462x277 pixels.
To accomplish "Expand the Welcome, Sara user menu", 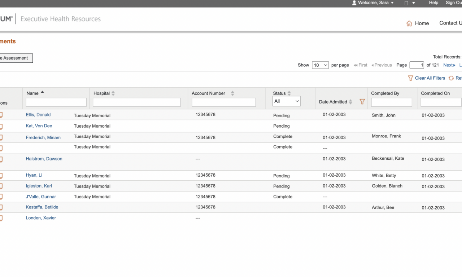I will point(392,3).
